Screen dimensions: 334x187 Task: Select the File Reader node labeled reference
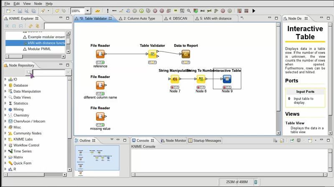coord(100,54)
